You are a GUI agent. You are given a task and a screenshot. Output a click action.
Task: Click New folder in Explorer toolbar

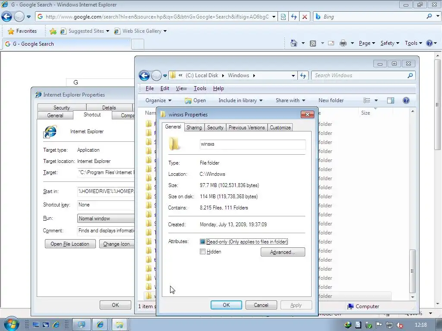tap(331, 100)
